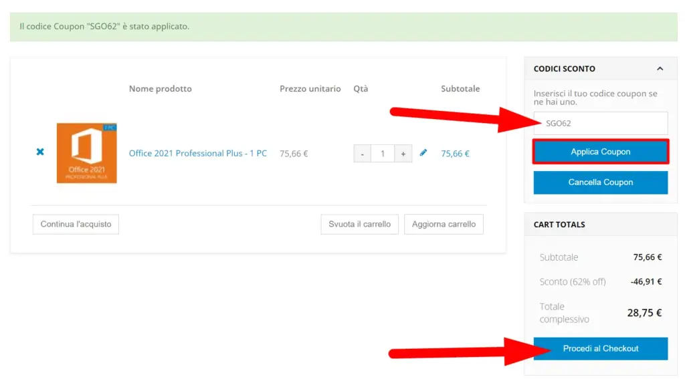
Task: Select the CART TOTALS heading
Action: 559,225
